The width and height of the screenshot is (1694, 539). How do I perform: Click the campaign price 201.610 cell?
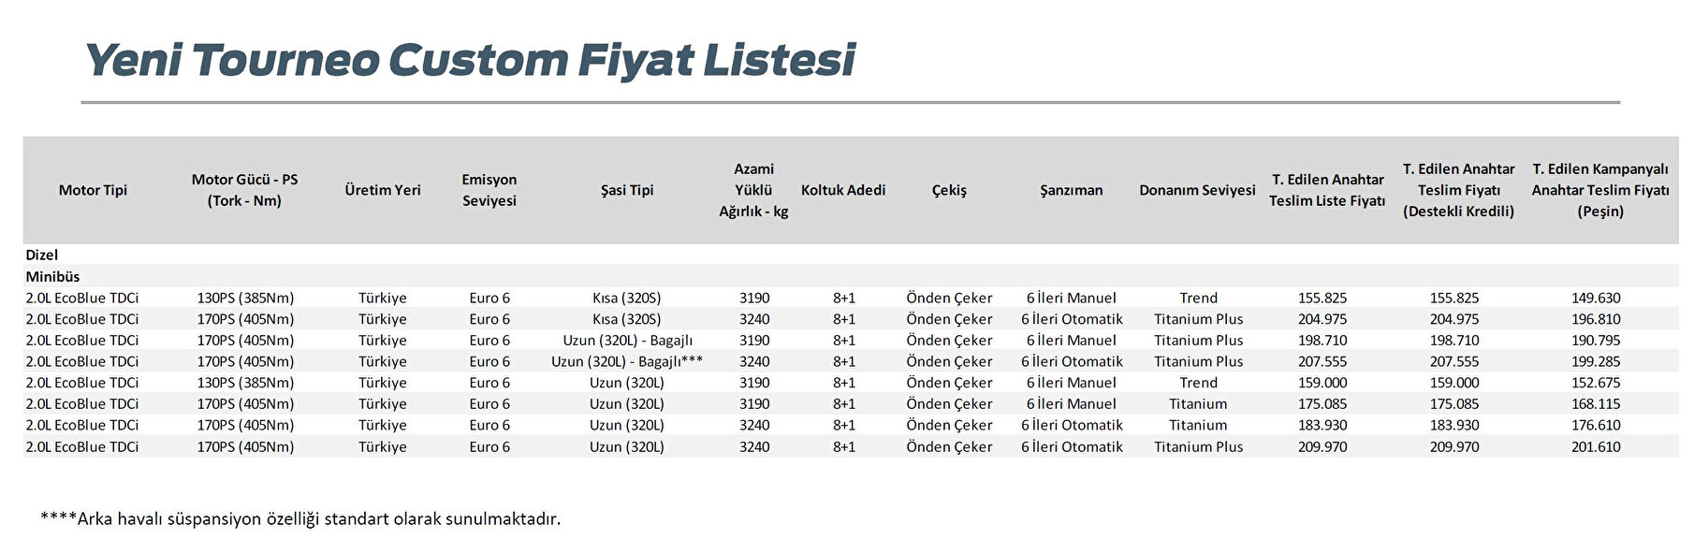coord(1596,446)
